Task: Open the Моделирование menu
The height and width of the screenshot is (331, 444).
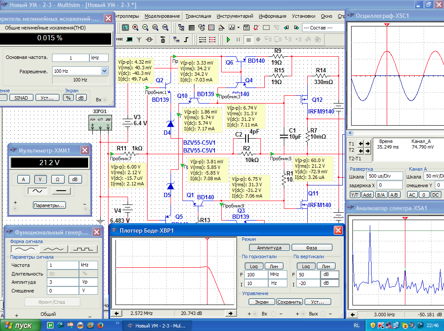Action: tap(162, 16)
